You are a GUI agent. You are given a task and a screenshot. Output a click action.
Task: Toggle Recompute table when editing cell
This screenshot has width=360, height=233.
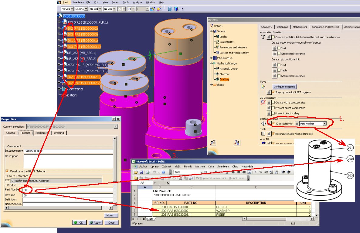coord(273,133)
